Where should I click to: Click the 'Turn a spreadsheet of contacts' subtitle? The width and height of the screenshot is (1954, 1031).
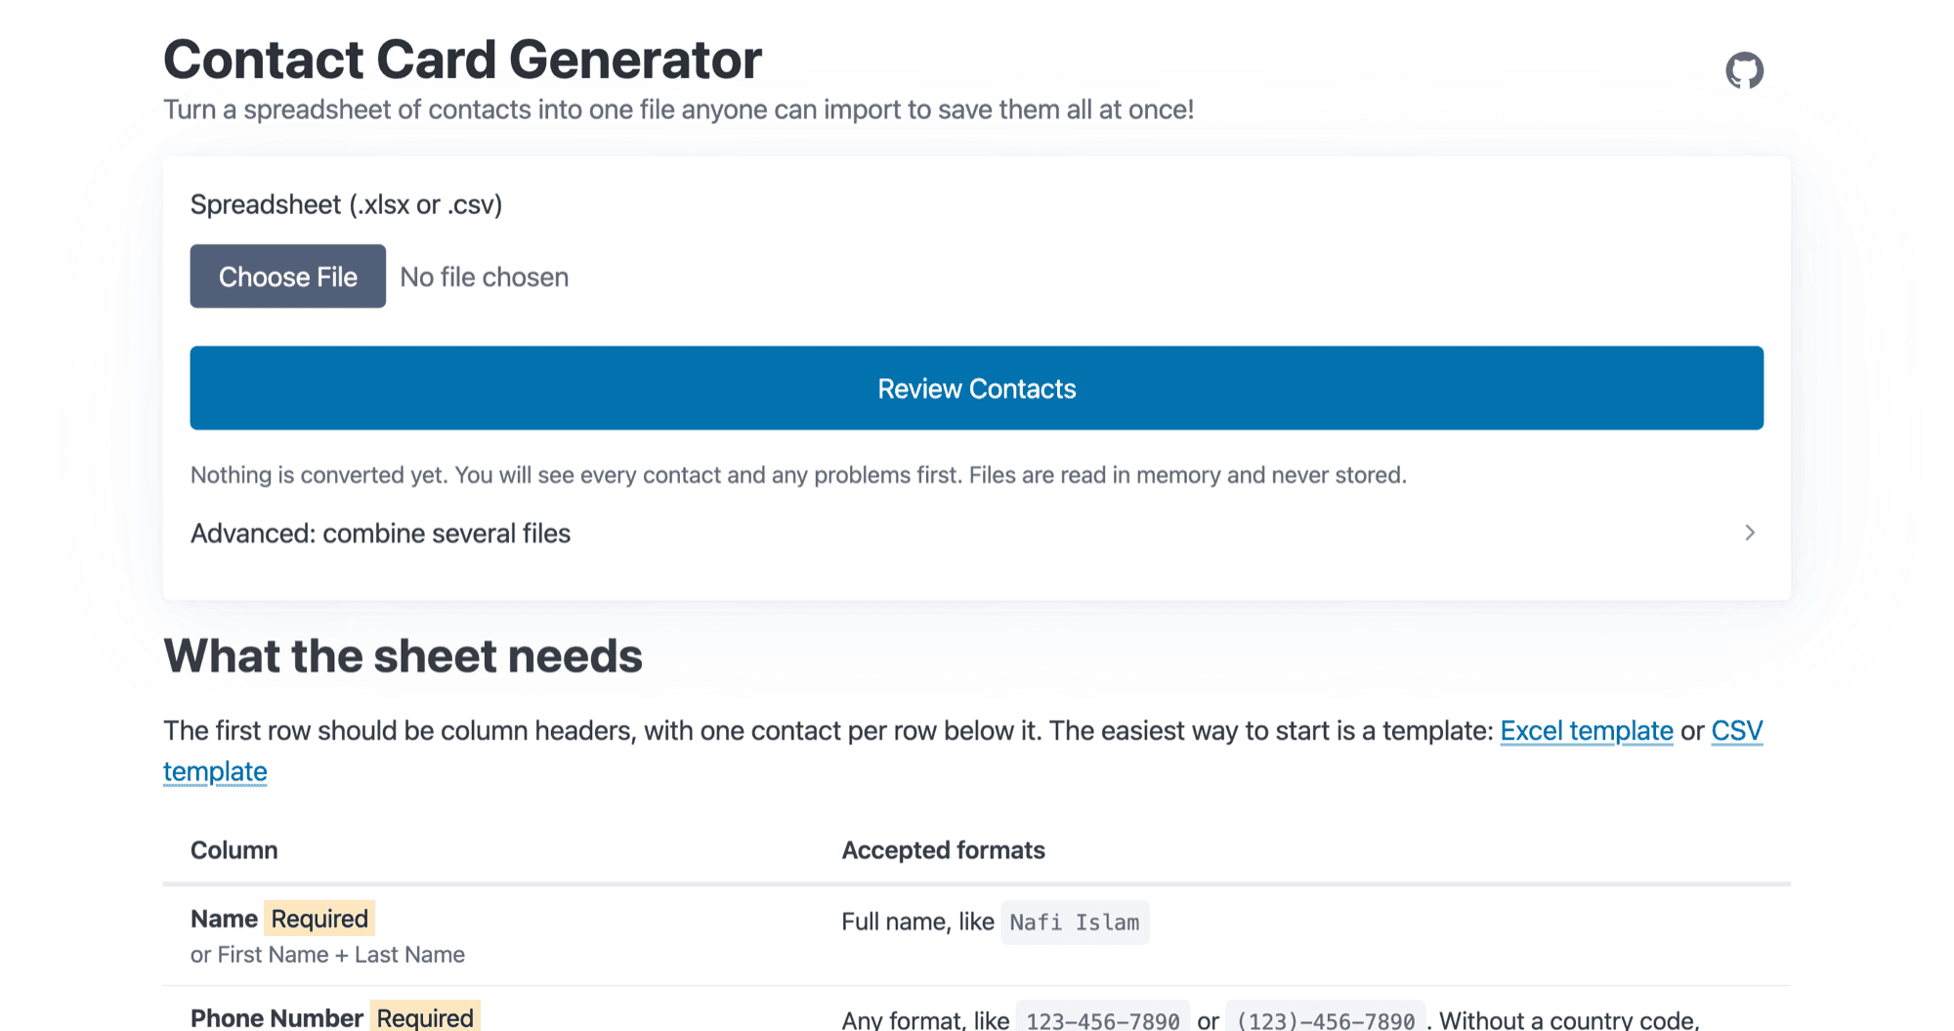click(x=678, y=109)
